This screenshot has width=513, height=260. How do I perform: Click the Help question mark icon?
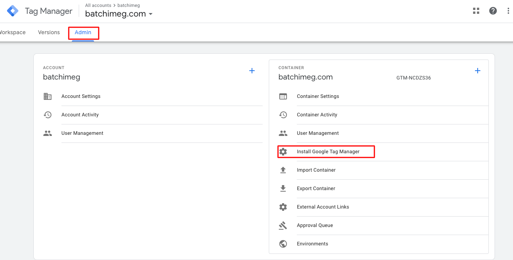tap(493, 11)
